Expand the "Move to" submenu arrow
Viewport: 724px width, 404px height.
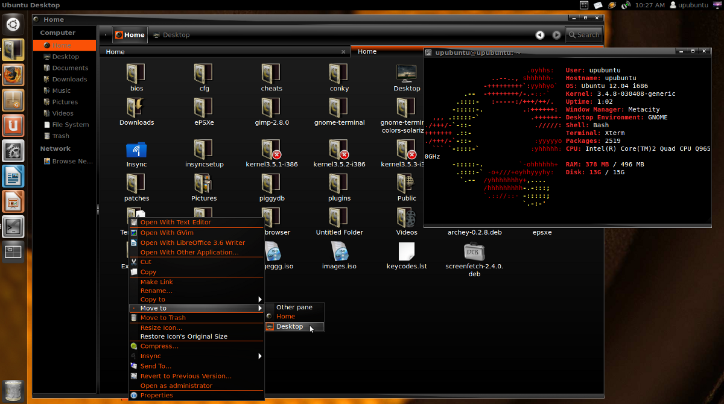(259, 308)
